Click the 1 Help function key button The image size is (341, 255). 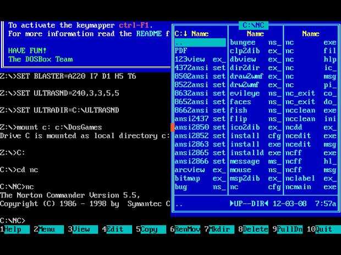click(x=15, y=229)
